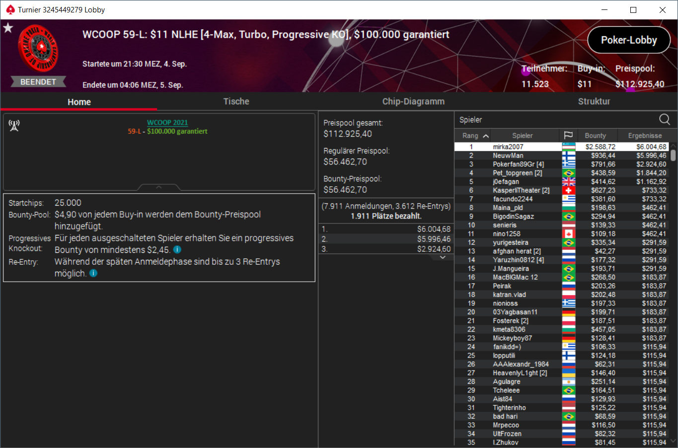
Task: Click third place payout $2.924,60 row
Action: coord(386,249)
